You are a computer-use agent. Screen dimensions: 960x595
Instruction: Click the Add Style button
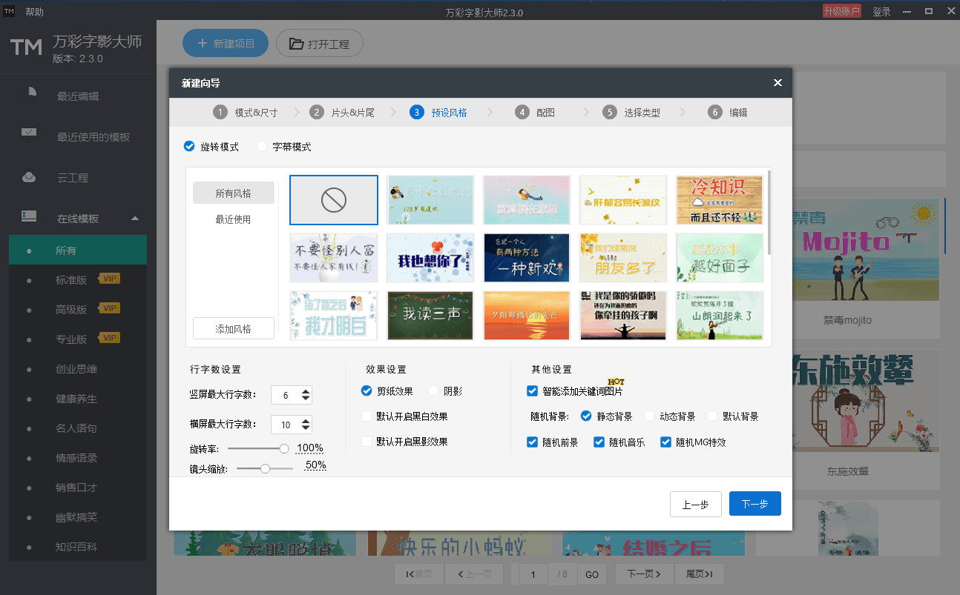point(233,329)
